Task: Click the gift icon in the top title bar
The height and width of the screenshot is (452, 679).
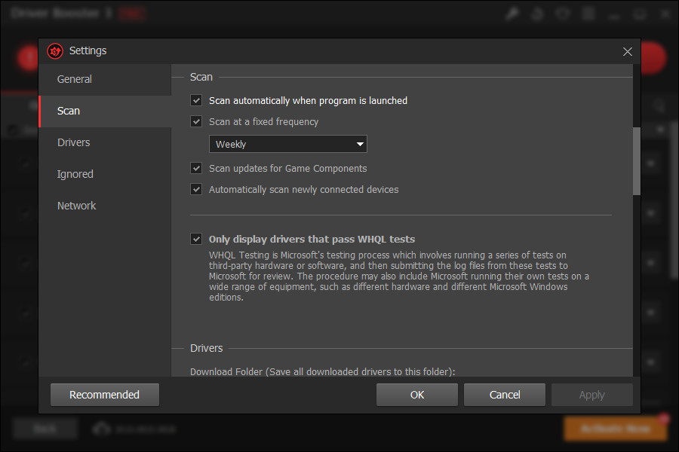Action: [x=537, y=13]
